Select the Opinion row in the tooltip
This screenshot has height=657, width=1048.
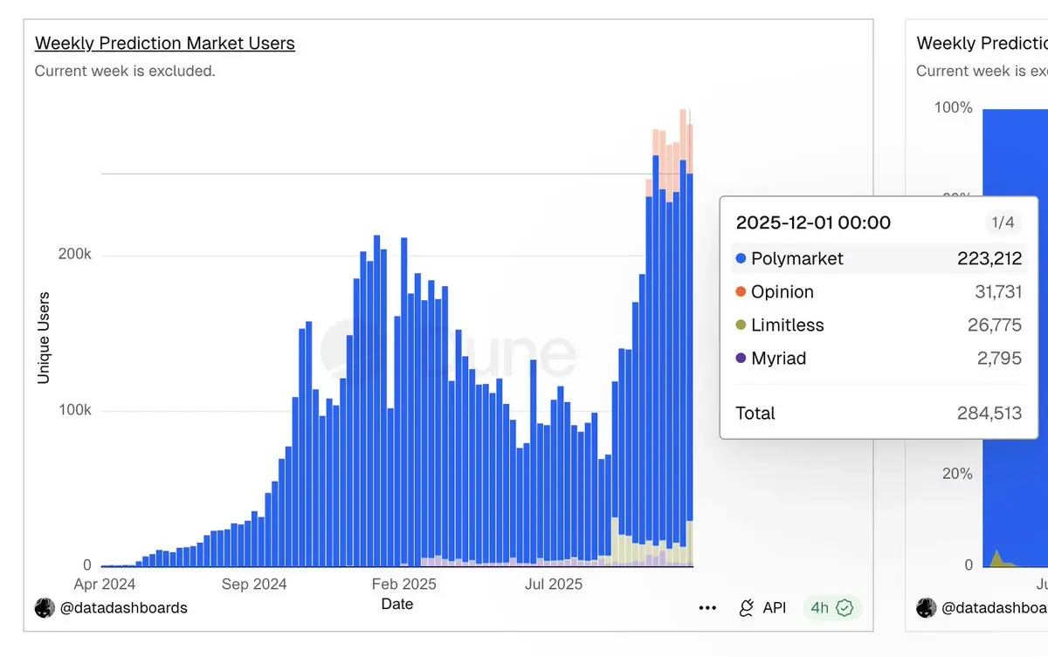click(879, 291)
